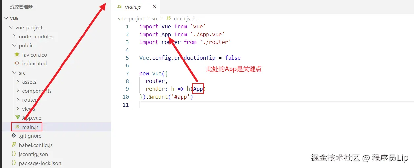Click the false keyword on line 5
Viewport: 414px width, 168px height.
click(x=233, y=58)
